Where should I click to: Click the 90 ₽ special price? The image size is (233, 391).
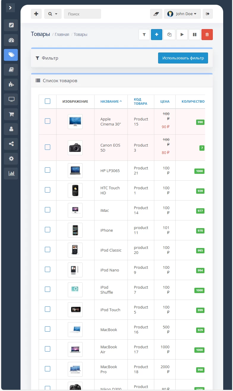point(166,127)
